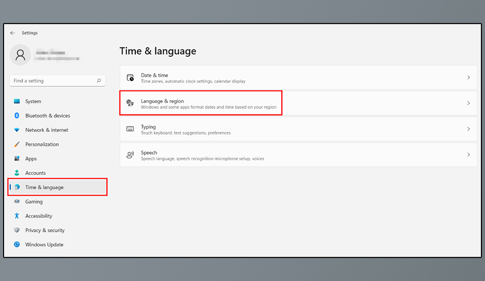Click the back arrow next to Settings

pyautogui.click(x=12, y=33)
